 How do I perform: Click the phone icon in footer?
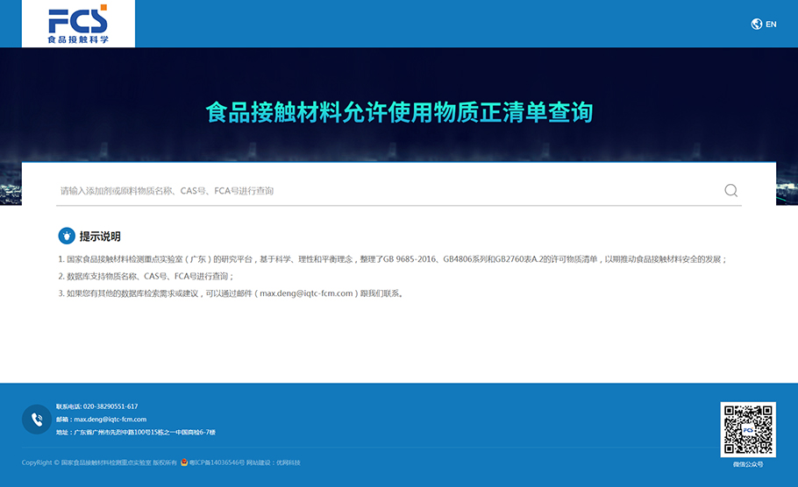pos(37,420)
